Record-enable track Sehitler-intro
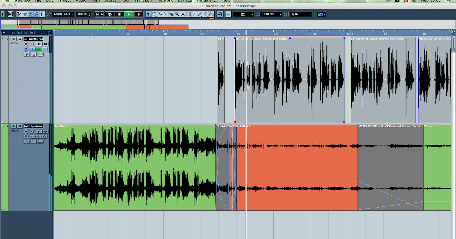 click(26, 132)
